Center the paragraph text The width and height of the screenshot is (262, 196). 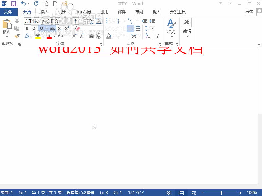pos(116,28)
